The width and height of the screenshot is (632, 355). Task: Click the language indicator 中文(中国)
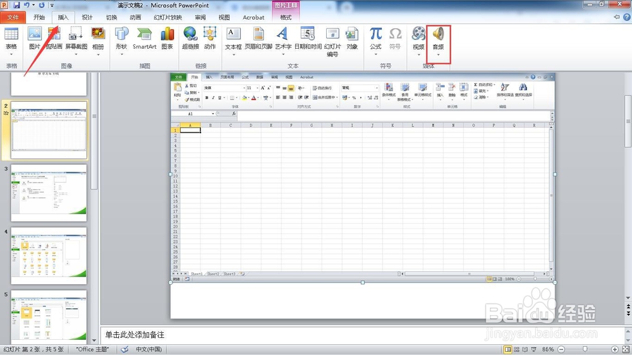click(x=149, y=349)
